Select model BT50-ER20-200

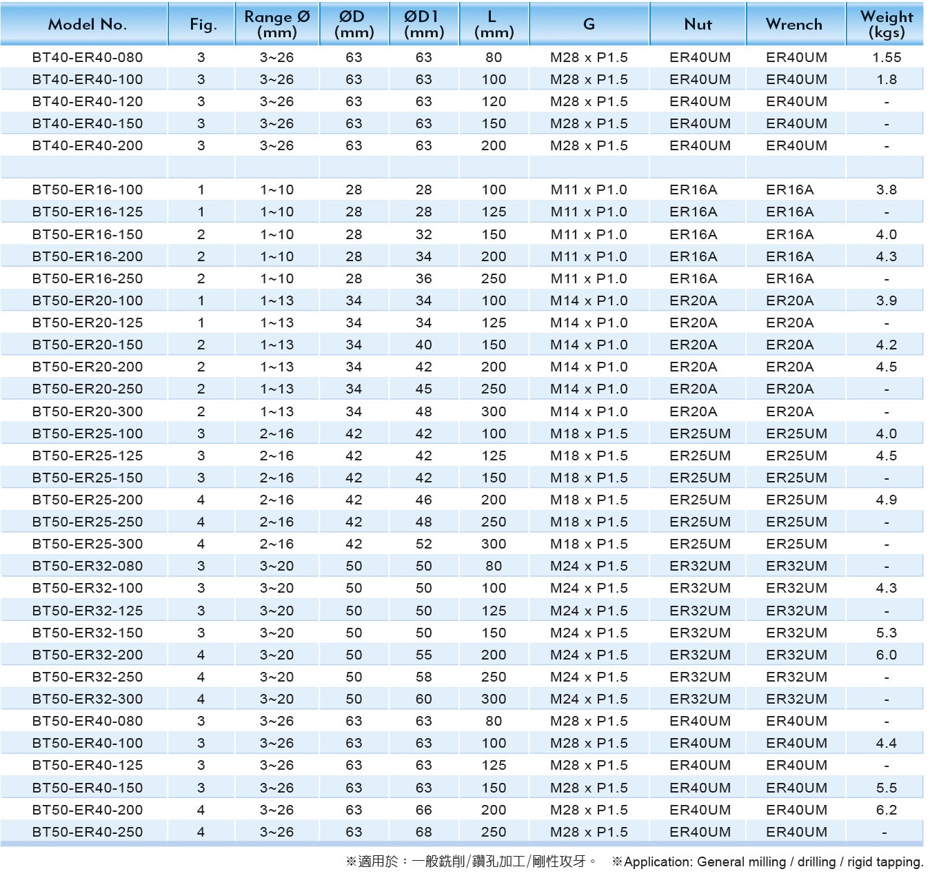point(88,367)
